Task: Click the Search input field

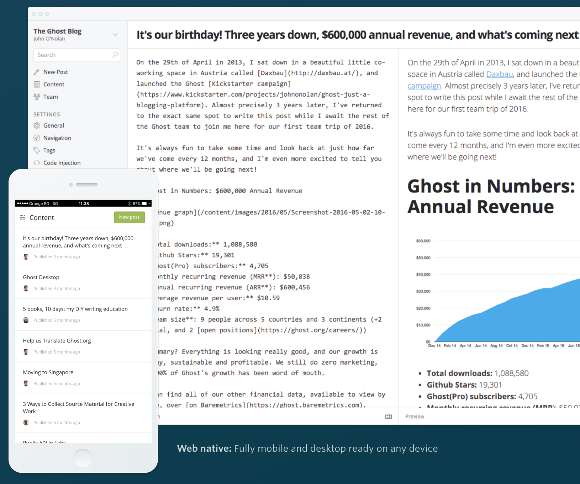Action: [77, 55]
